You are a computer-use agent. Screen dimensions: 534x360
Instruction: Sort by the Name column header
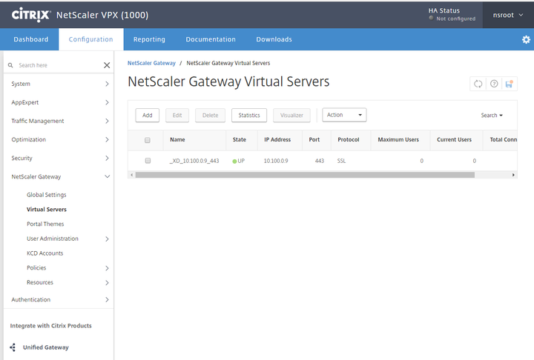177,140
